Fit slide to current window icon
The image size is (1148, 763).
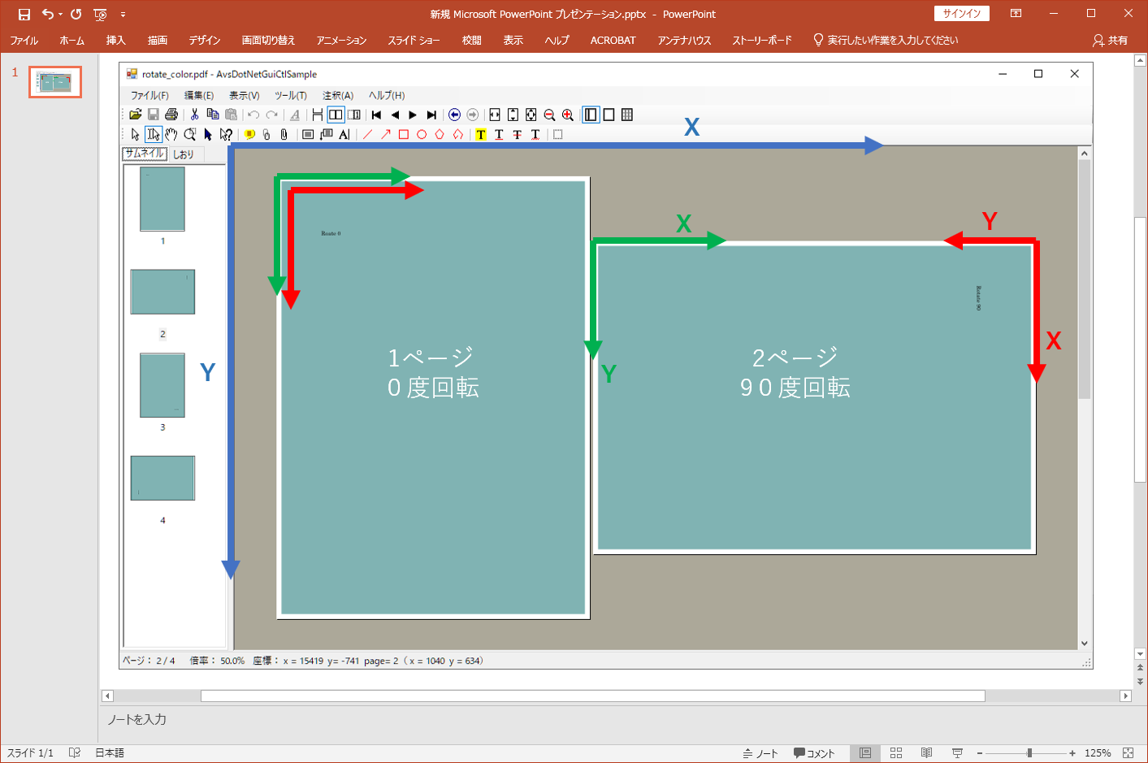coord(1128,753)
